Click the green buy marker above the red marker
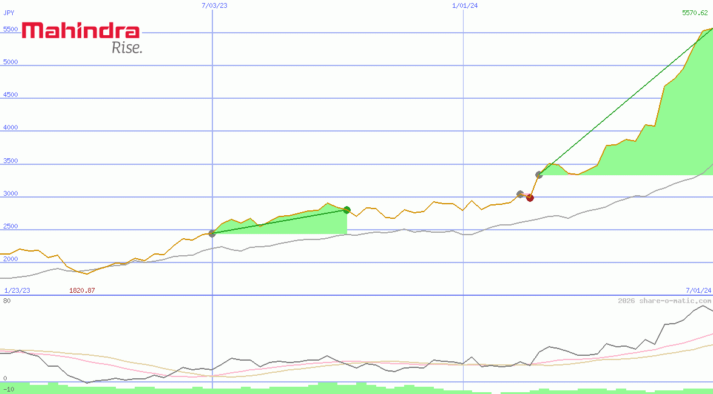The height and width of the screenshot is (394, 713). [538, 175]
